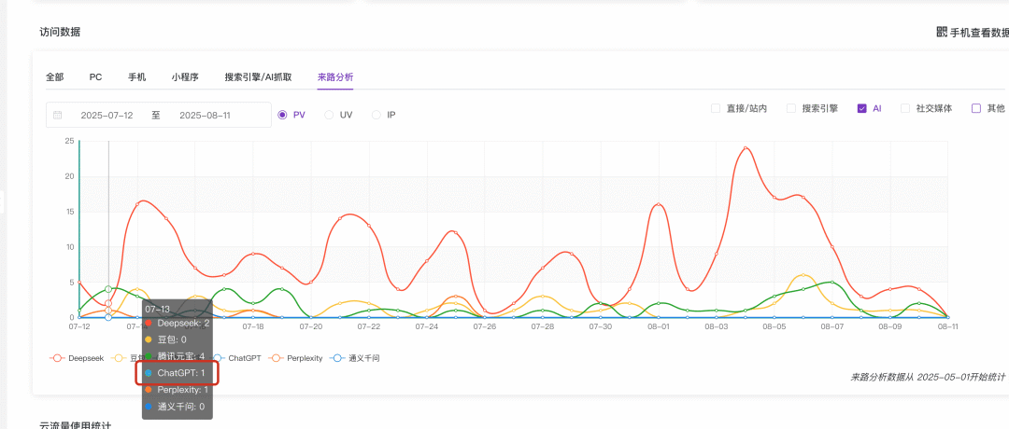Select the UV radio button
Screen dimensions: 1009x429
[x=329, y=116]
